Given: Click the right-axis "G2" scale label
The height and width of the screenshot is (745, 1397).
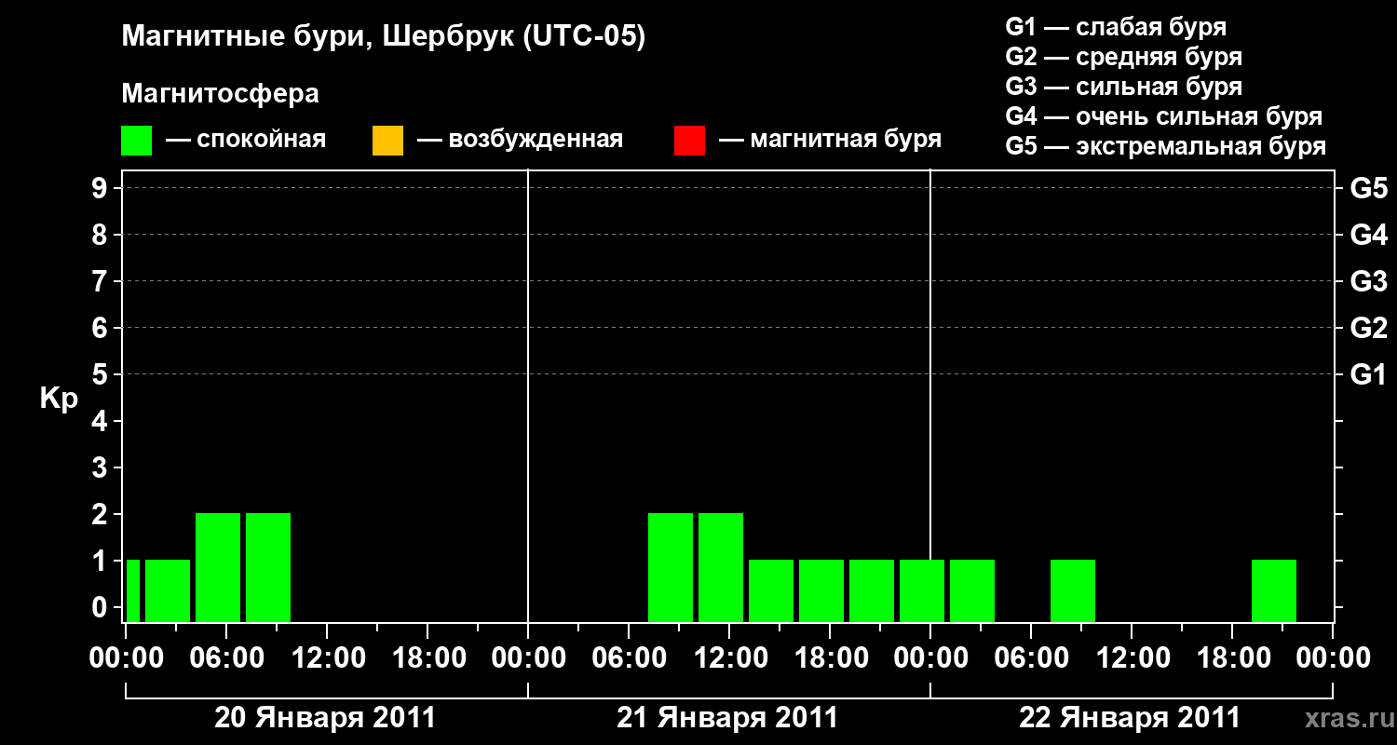Looking at the screenshot, I should [1368, 328].
